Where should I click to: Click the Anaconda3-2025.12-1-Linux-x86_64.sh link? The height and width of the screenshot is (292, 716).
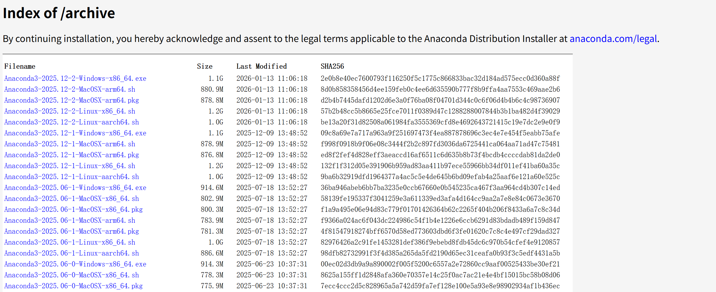70,166
